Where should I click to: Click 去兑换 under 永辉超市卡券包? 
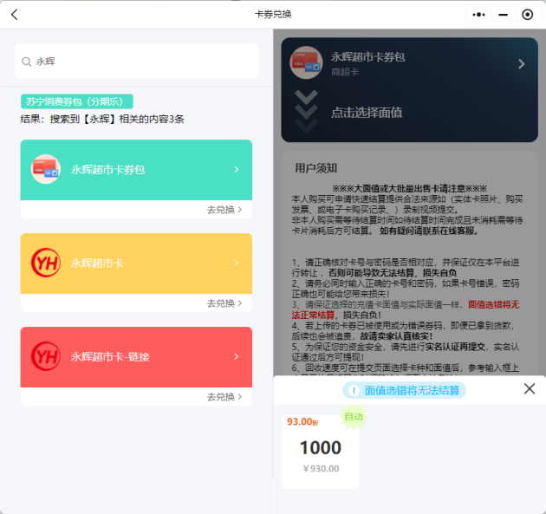click(224, 210)
